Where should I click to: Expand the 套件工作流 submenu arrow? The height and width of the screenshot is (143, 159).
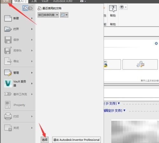pos(32,94)
